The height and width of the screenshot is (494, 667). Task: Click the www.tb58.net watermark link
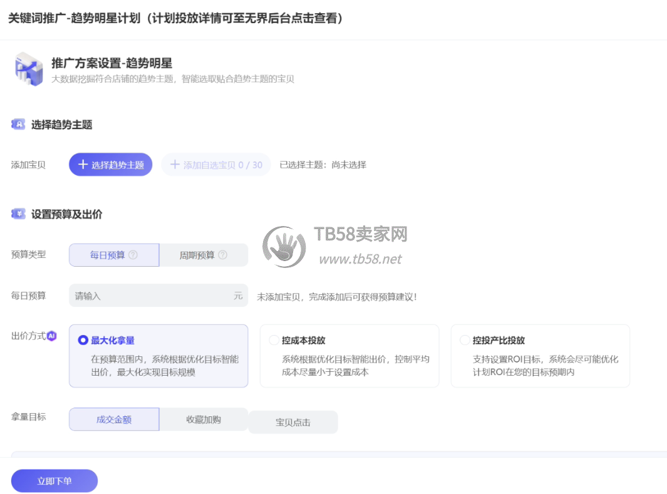coord(360,259)
